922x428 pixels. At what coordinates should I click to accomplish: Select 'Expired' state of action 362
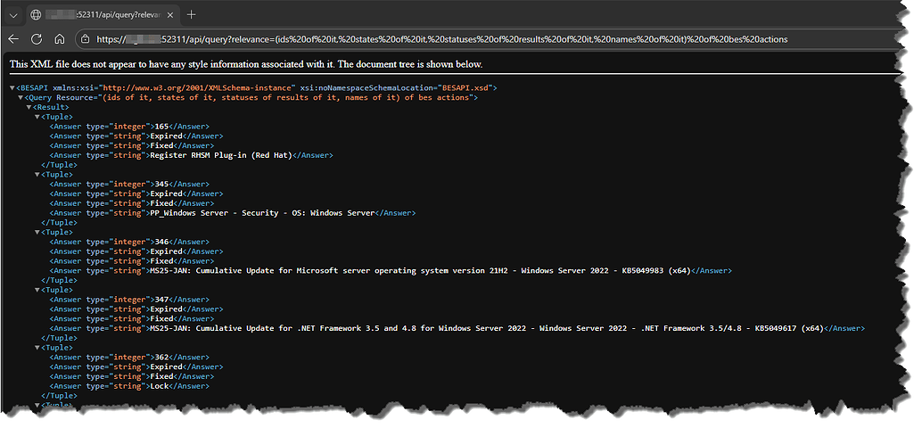(167, 366)
